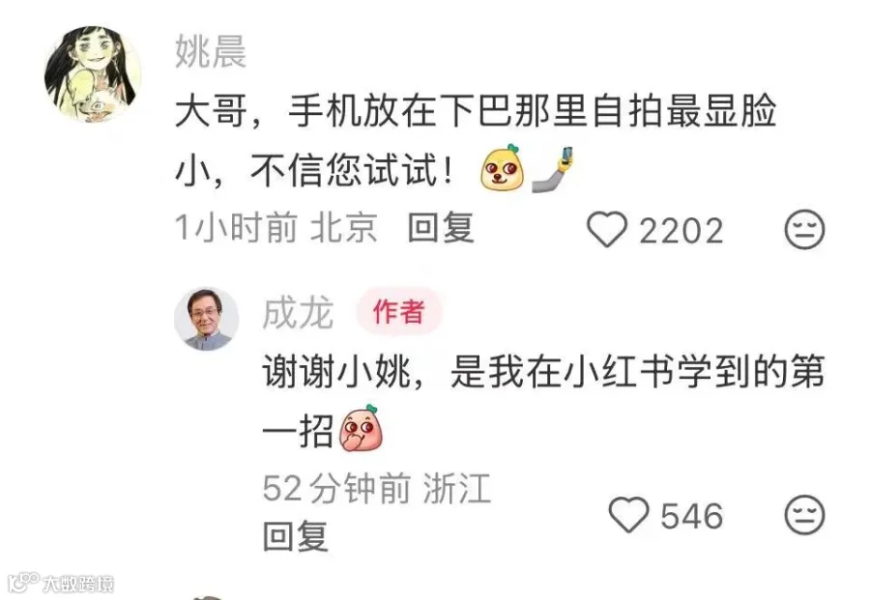The image size is (870, 600).
Task: Tap the dislike face icon beside 2202
Action: [804, 230]
